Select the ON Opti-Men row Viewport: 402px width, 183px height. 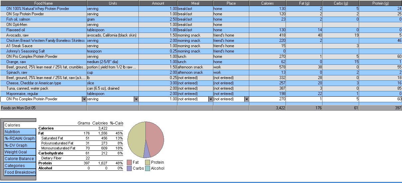point(201,25)
